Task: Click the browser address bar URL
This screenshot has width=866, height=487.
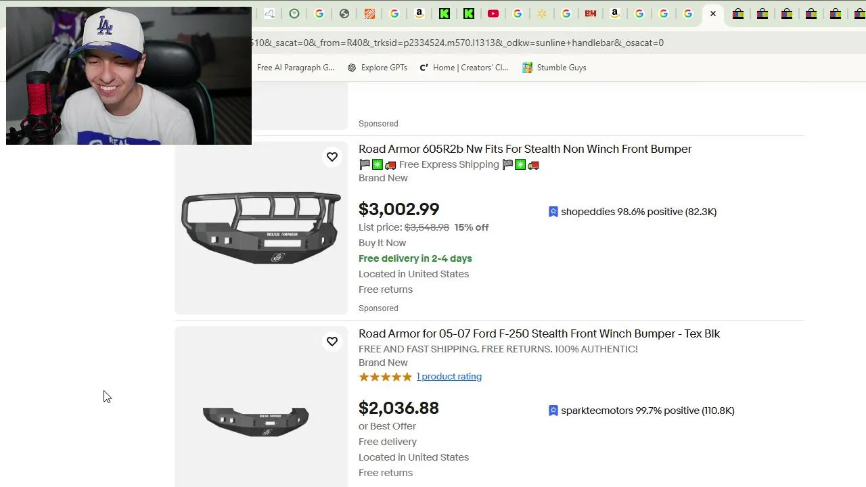Action: point(457,43)
